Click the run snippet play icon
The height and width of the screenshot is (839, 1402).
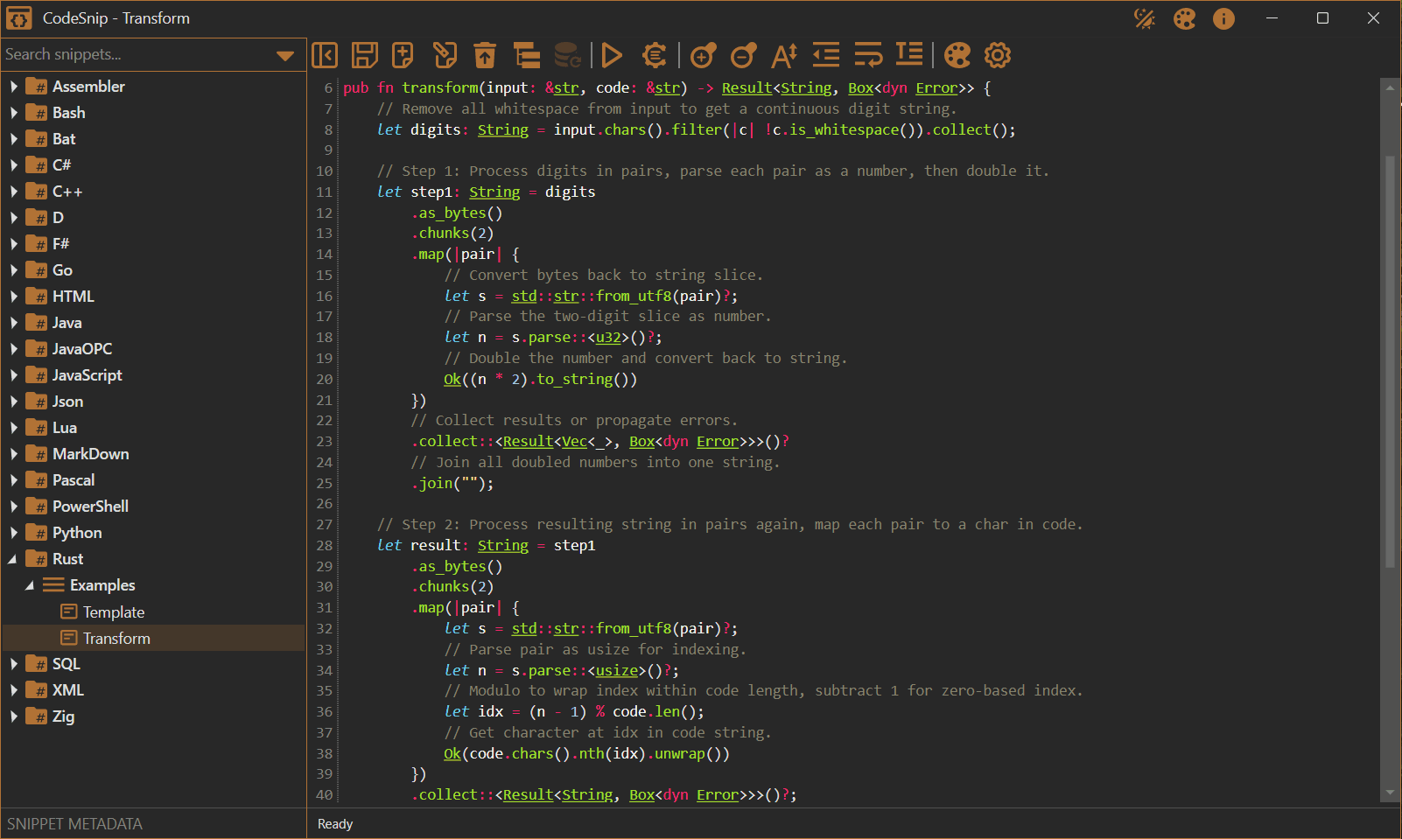click(612, 55)
